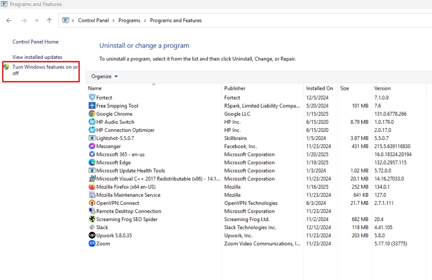
Task: Click publisher OpenVPN Technologies cell
Action: point(251,203)
